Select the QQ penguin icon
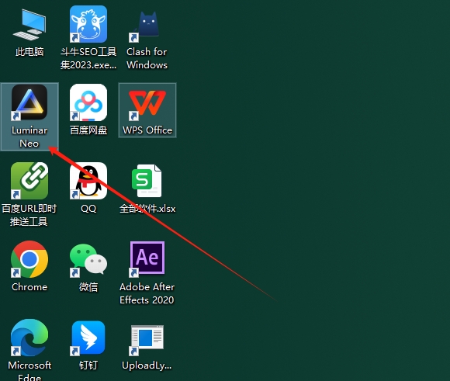The width and height of the screenshot is (450, 381). tap(88, 181)
